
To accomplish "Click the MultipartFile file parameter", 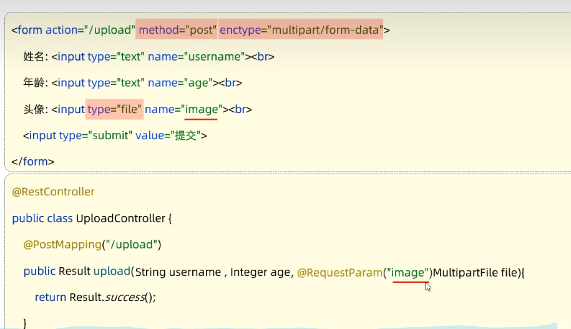I will click(x=477, y=272).
